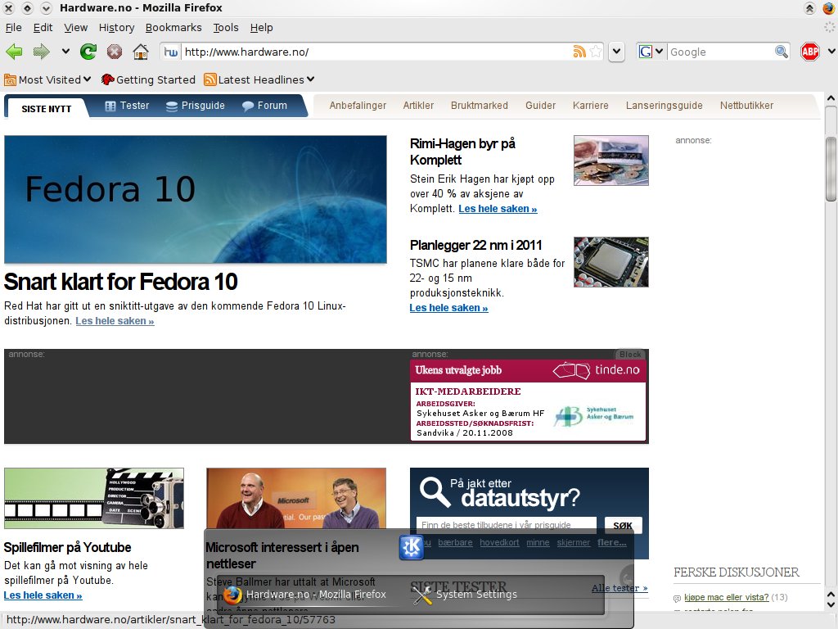This screenshot has width=838, height=629.
Task: Open the Rimi-Hagen byr på Komplett headline
Action: (463, 152)
